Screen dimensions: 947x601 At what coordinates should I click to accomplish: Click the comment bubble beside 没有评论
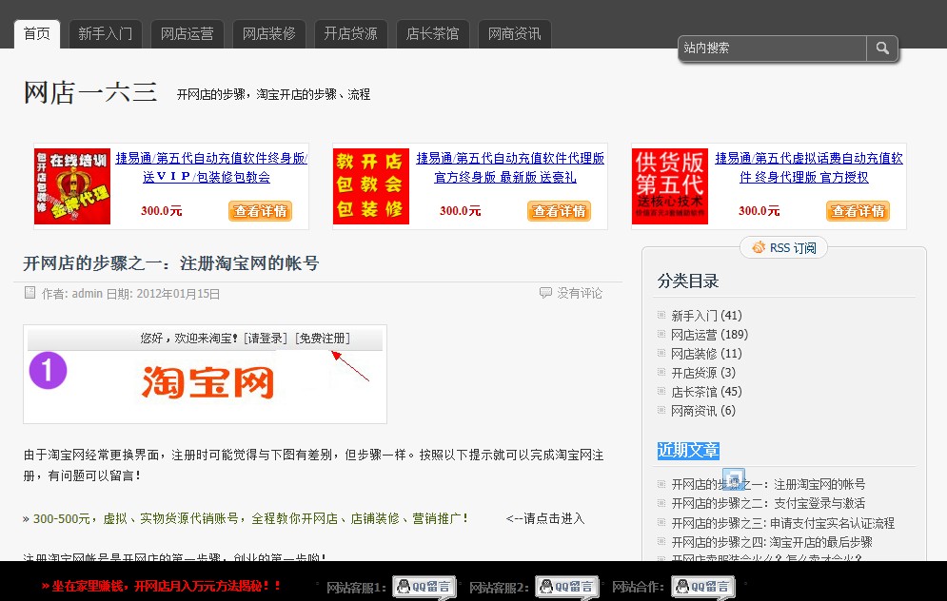(x=545, y=293)
